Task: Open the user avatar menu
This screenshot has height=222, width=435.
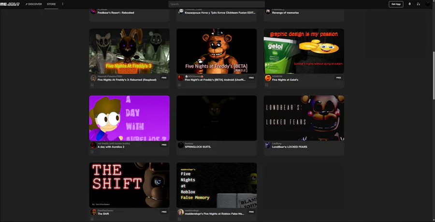Action: coord(428,4)
